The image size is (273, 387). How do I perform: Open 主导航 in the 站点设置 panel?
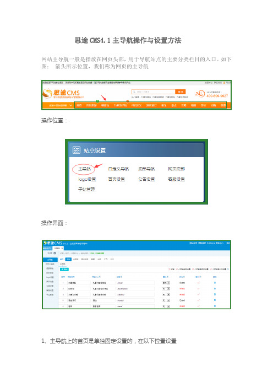tap(84, 169)
